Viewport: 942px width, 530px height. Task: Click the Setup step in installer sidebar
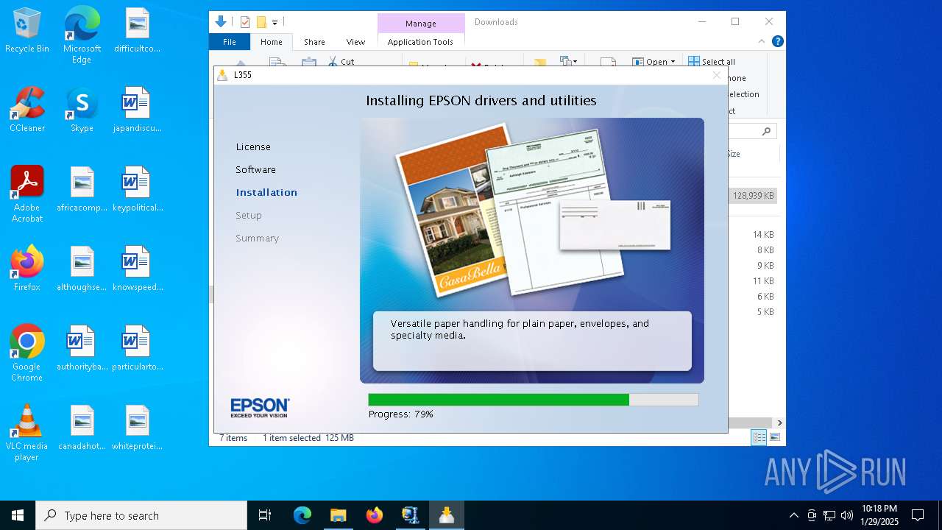point(249,216)
